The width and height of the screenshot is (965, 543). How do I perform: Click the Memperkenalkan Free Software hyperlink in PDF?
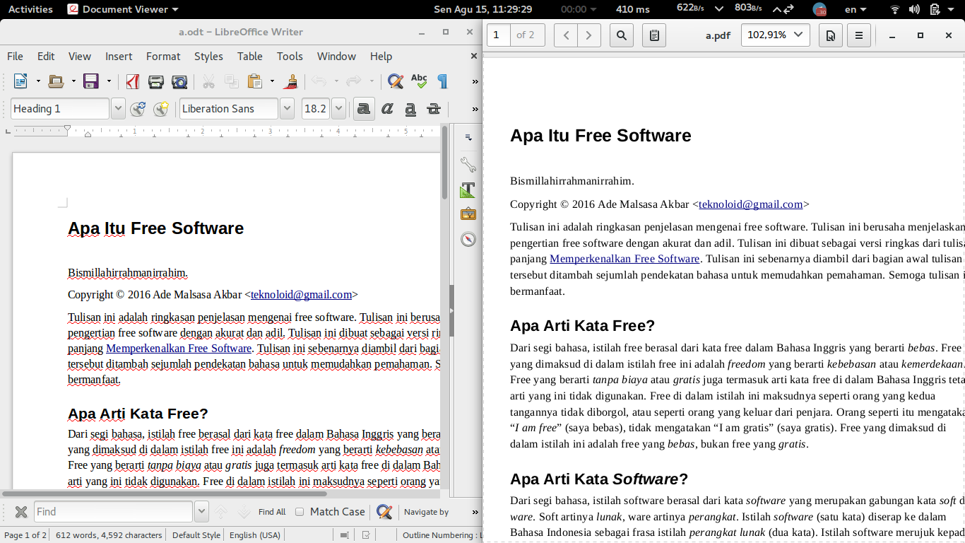624,258
